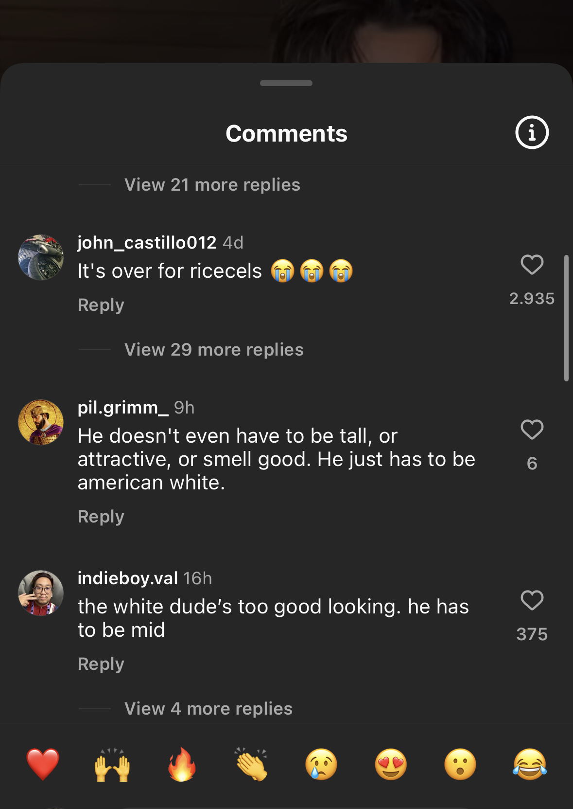The width and height of the screenshot is (573, 809).
Task: Reply to pil.grimm_'s comment
Action: coord(101,517)
